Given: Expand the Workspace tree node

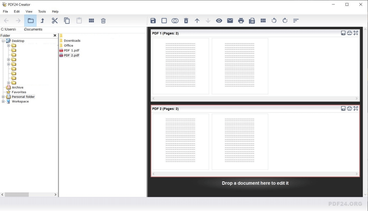Looking at the screenshot, I should click(3, 101).
